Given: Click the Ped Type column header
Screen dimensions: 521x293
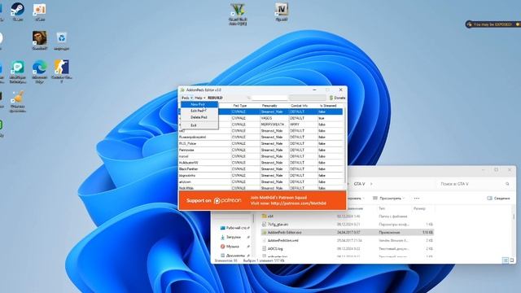Looking at the screenshot, I should click(x=245, y=106).
